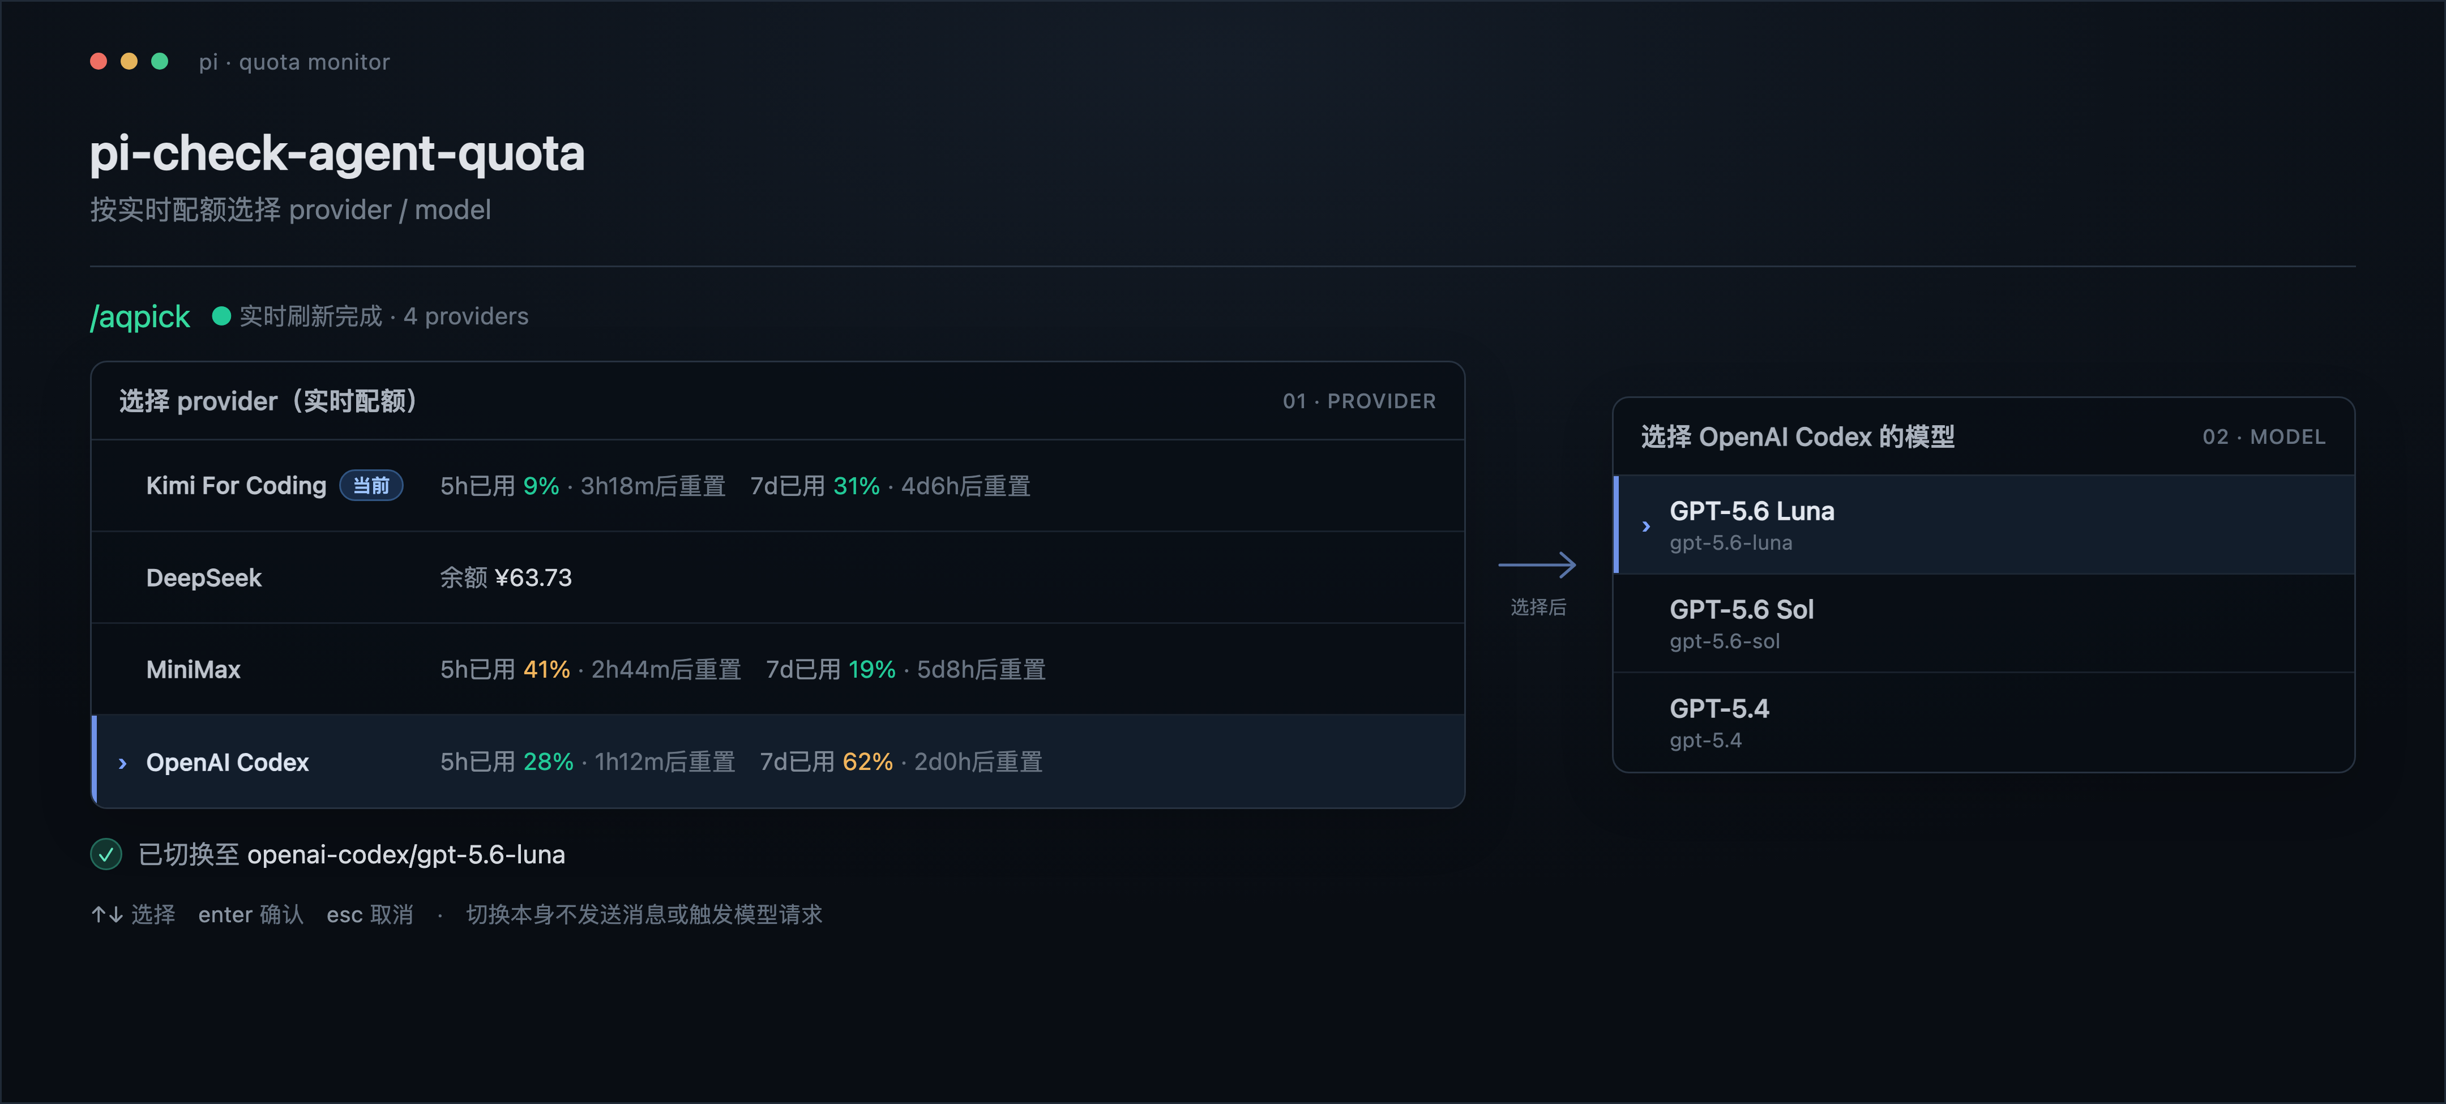
Task: Click OpenAI Codex 7d usage 62%
Action: (868, 761)
